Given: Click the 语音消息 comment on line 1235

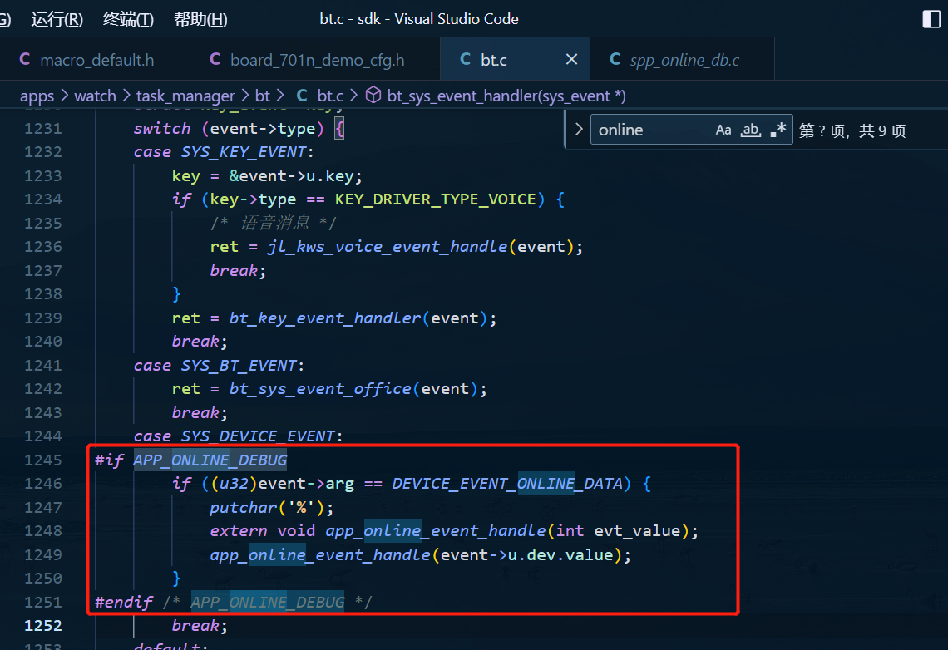Looking at the screenshot, I should point(274,223).
